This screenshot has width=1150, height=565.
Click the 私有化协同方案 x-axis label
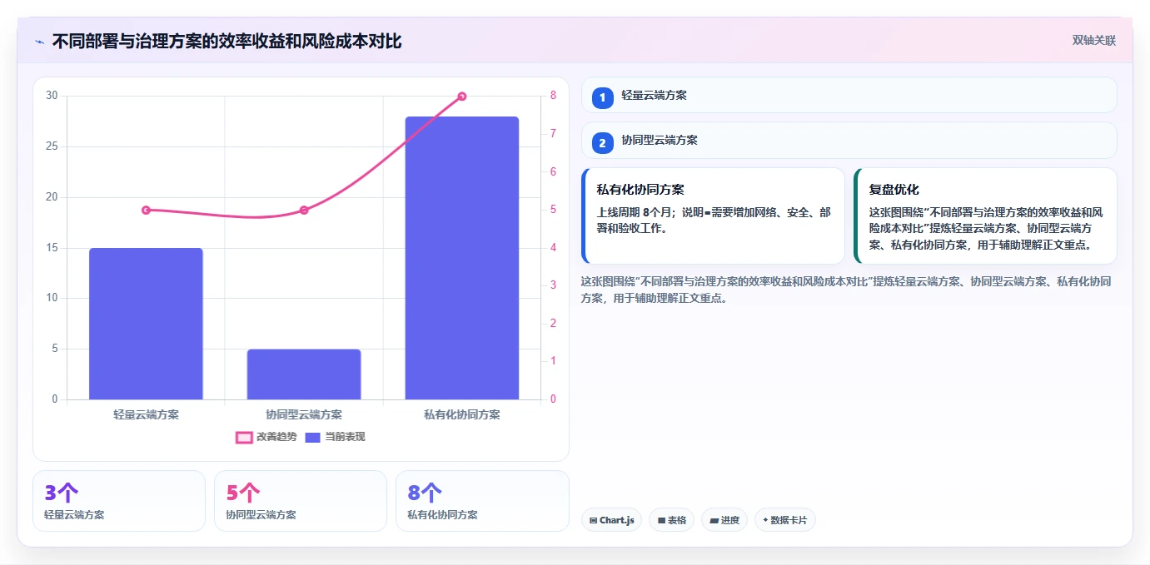pyautogui.click(x=461, y=414)
